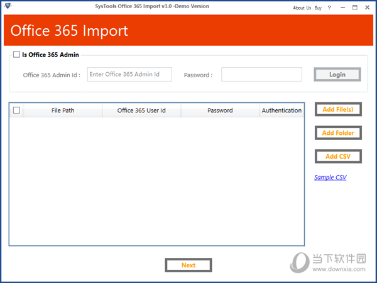Click the Add Folder button
The width and height of the screenshot is (377, 283).
pyautogui.click(x=338, y=133)
